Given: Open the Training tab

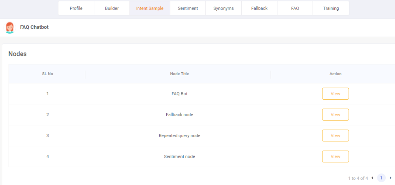Looking at the screenshot, I should (x=331, y=8).
